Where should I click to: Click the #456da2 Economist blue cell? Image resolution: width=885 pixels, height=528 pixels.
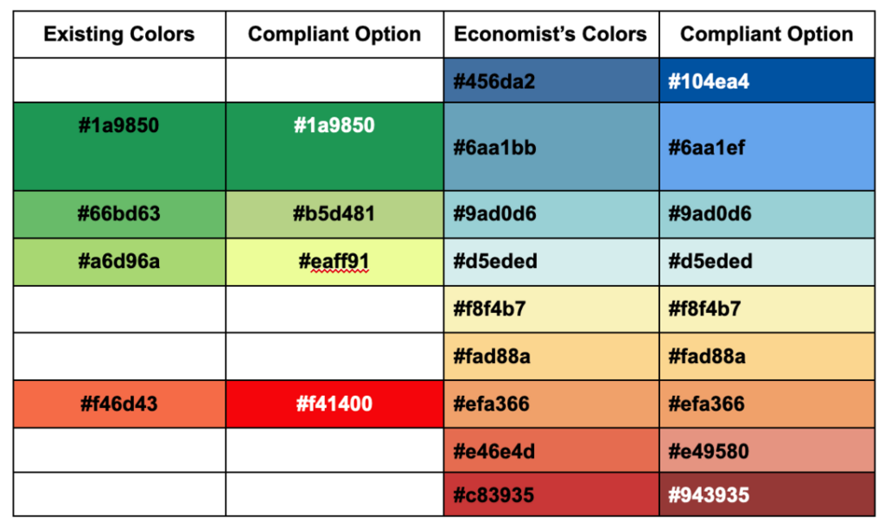tap(551, 80)
